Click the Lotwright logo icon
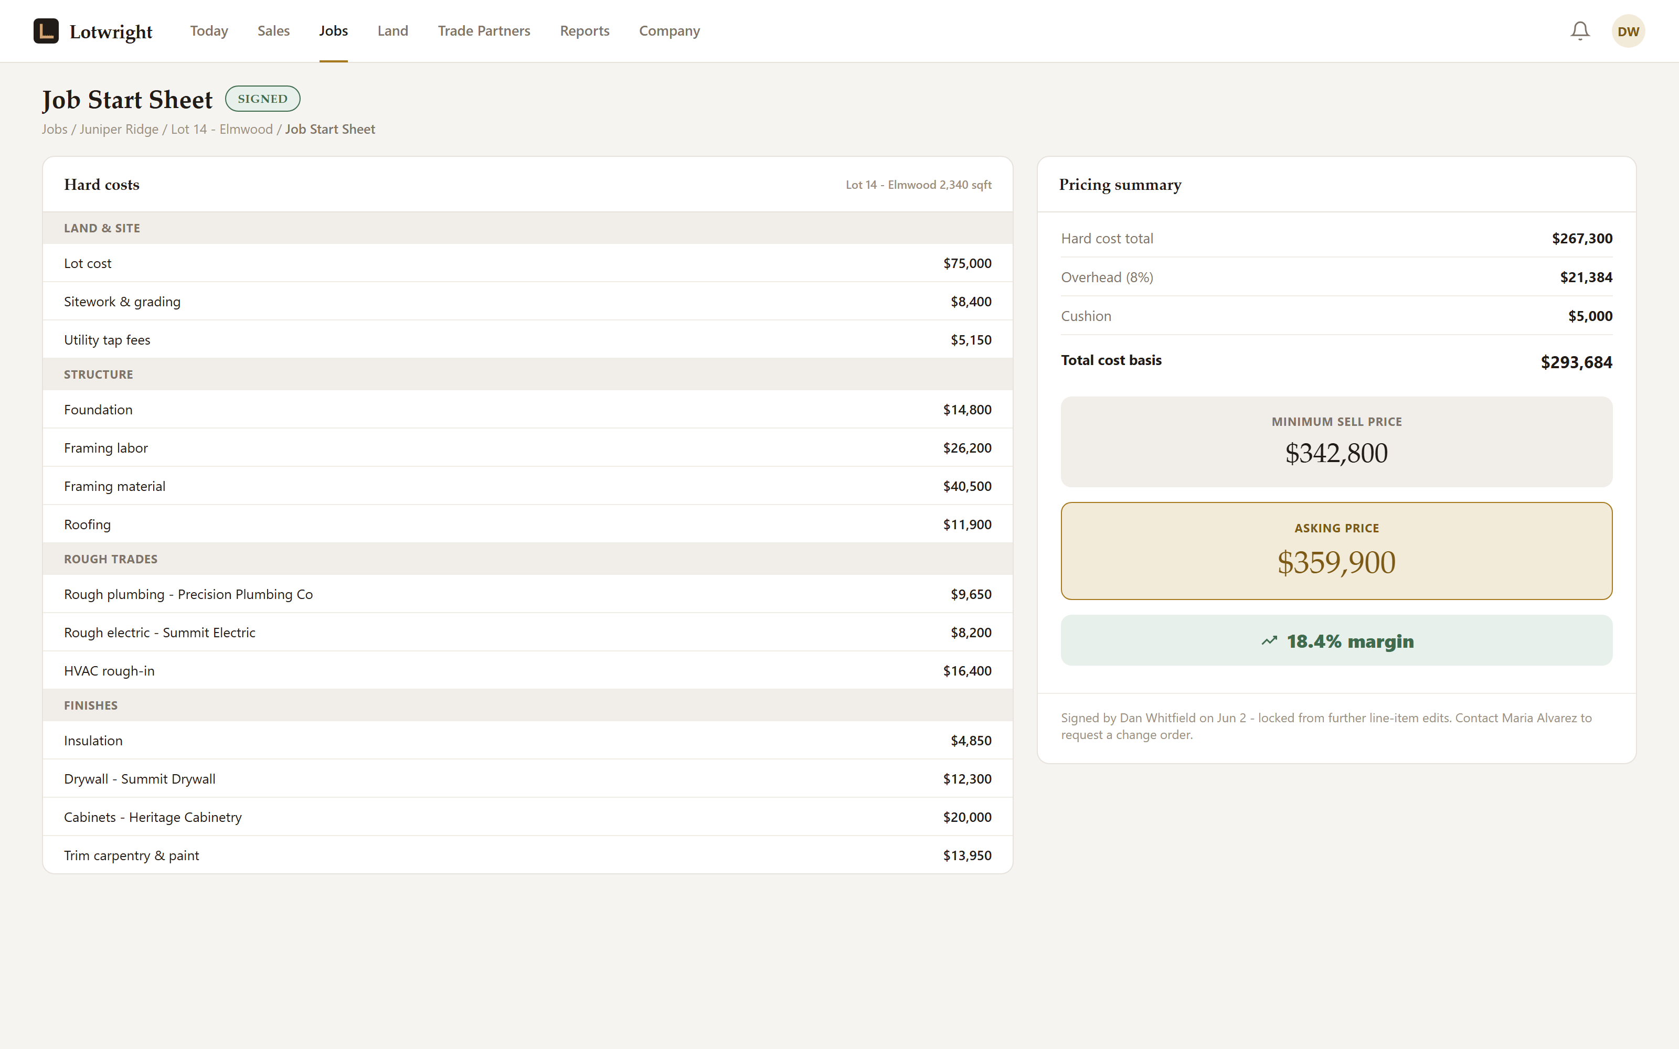This screenshot has height=1049, width=1679. pos(46,30)
